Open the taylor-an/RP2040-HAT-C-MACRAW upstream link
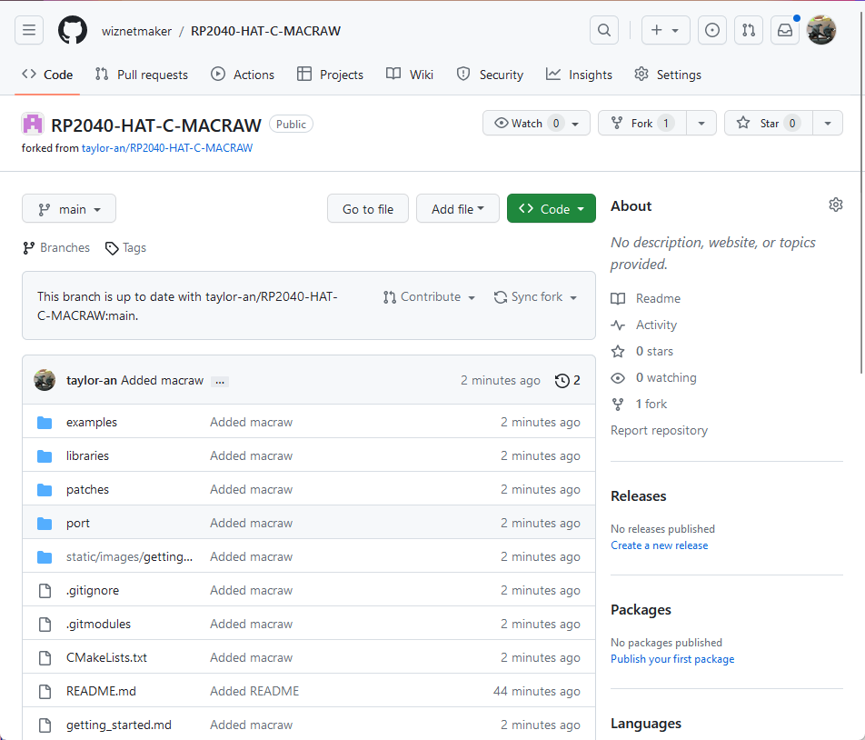The image size is (865, 740). [167, 148]
